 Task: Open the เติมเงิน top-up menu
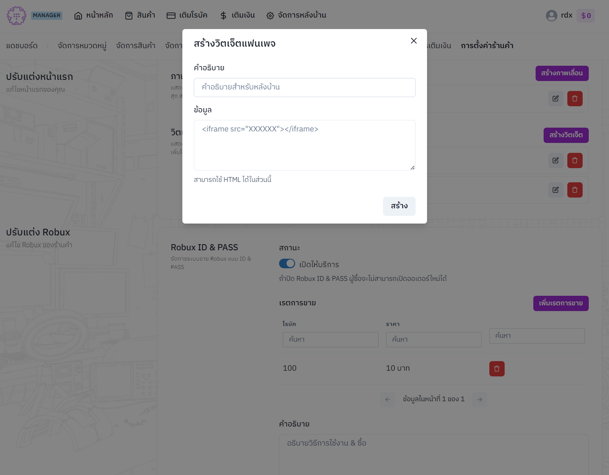pos(237,15)
